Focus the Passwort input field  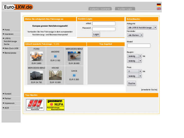[104, 29]
